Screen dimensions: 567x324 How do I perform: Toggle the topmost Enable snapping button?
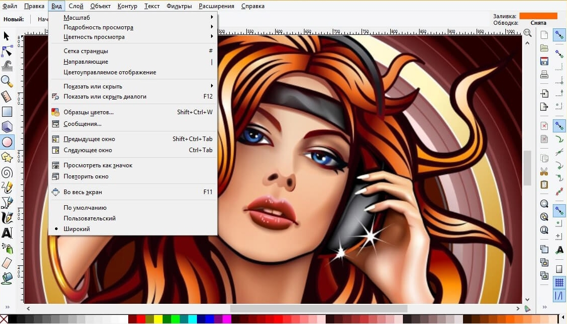pyautogui.click(x=559, y=35)
